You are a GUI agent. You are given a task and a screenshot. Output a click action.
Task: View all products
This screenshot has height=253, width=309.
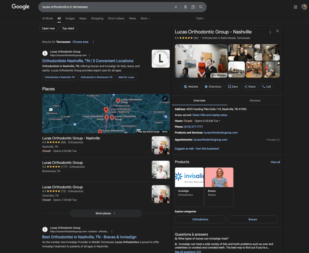tap(275, 162)
